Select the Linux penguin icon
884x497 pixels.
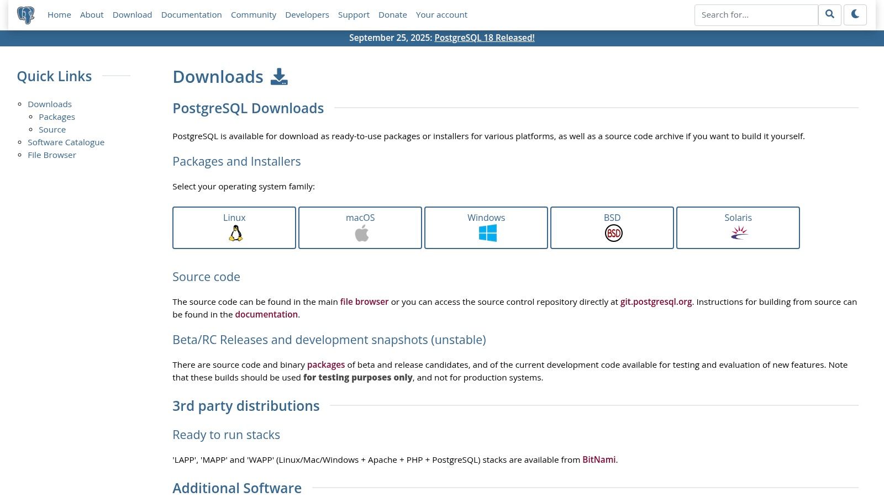point(235,234)
